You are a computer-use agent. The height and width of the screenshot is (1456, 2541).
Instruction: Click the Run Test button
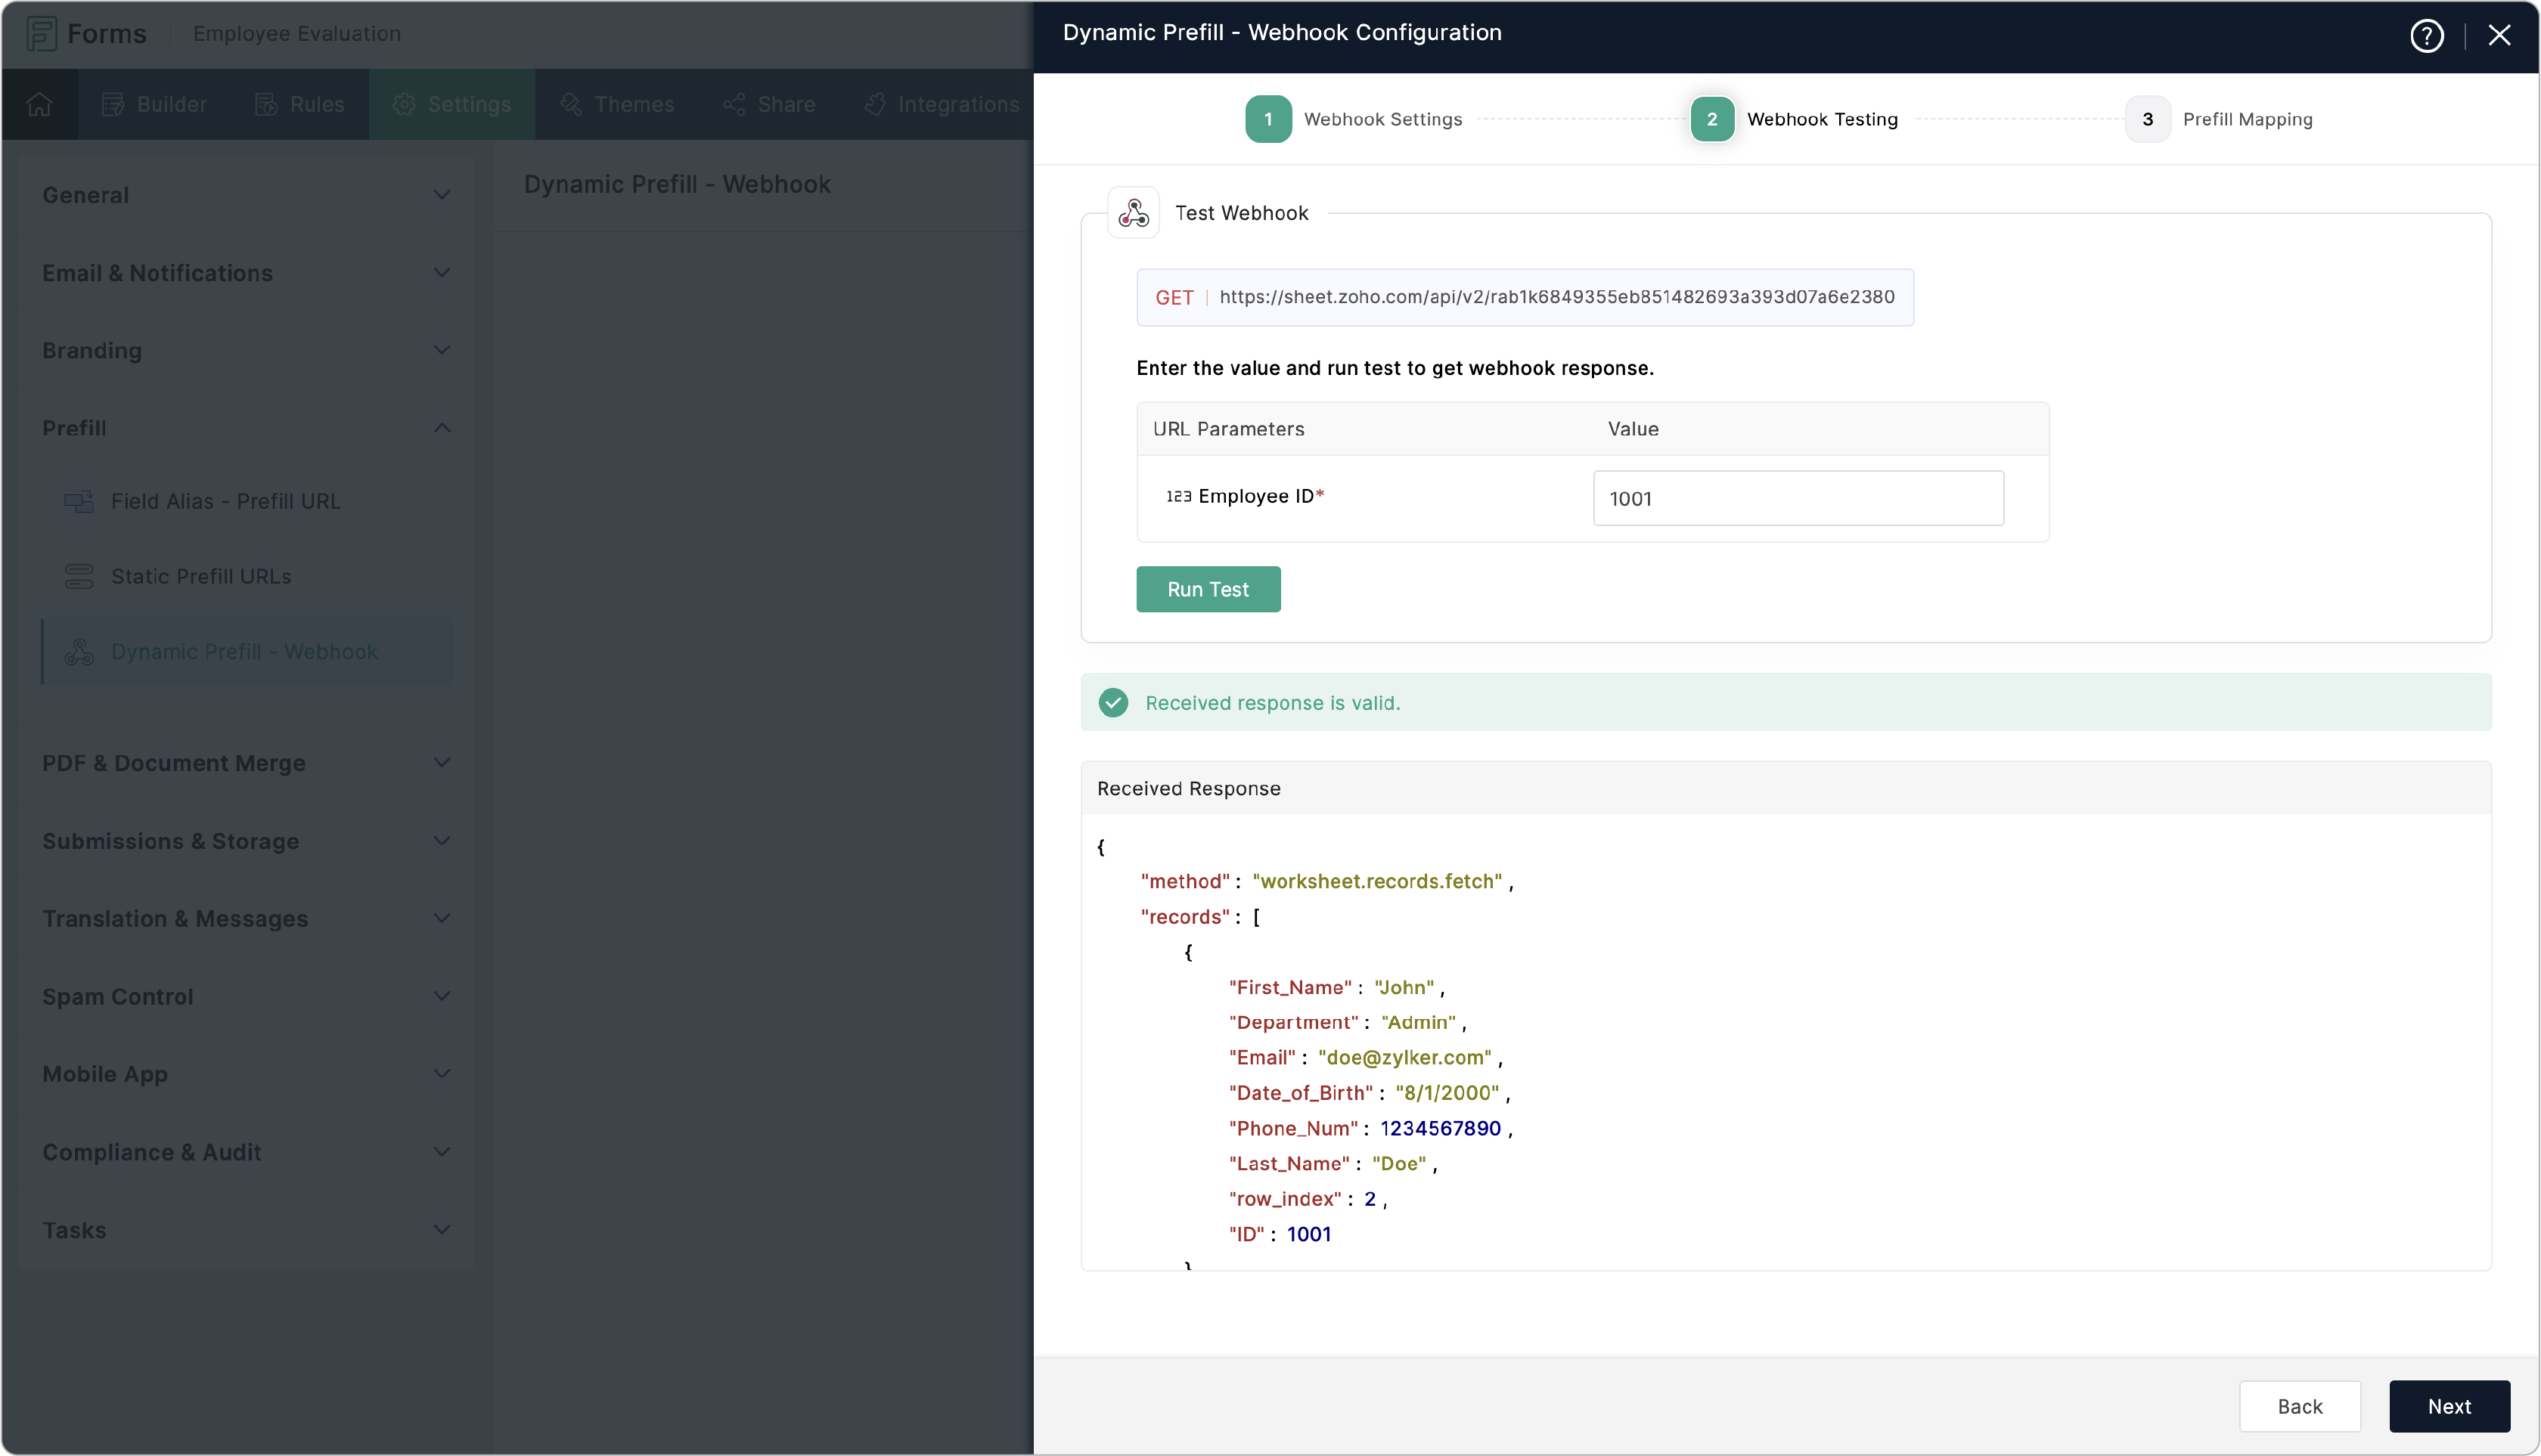(x=1208, y=589)
